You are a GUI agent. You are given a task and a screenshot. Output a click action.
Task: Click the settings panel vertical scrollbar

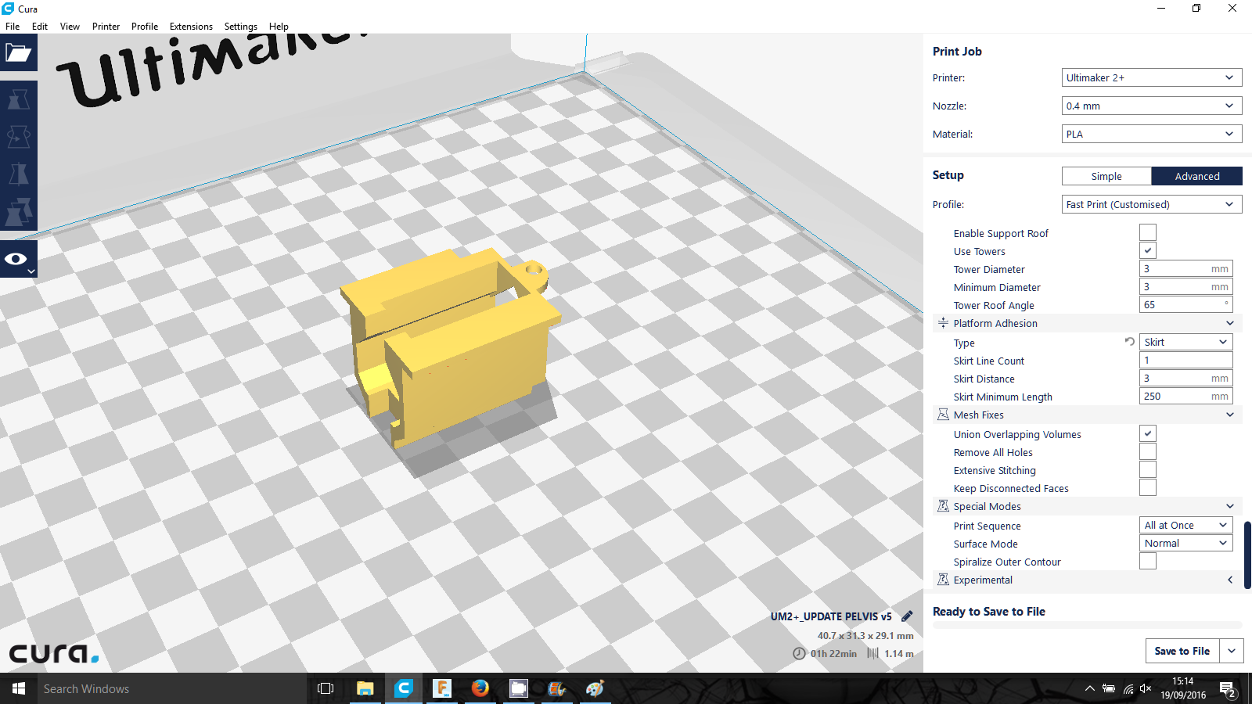[1247, 555]
